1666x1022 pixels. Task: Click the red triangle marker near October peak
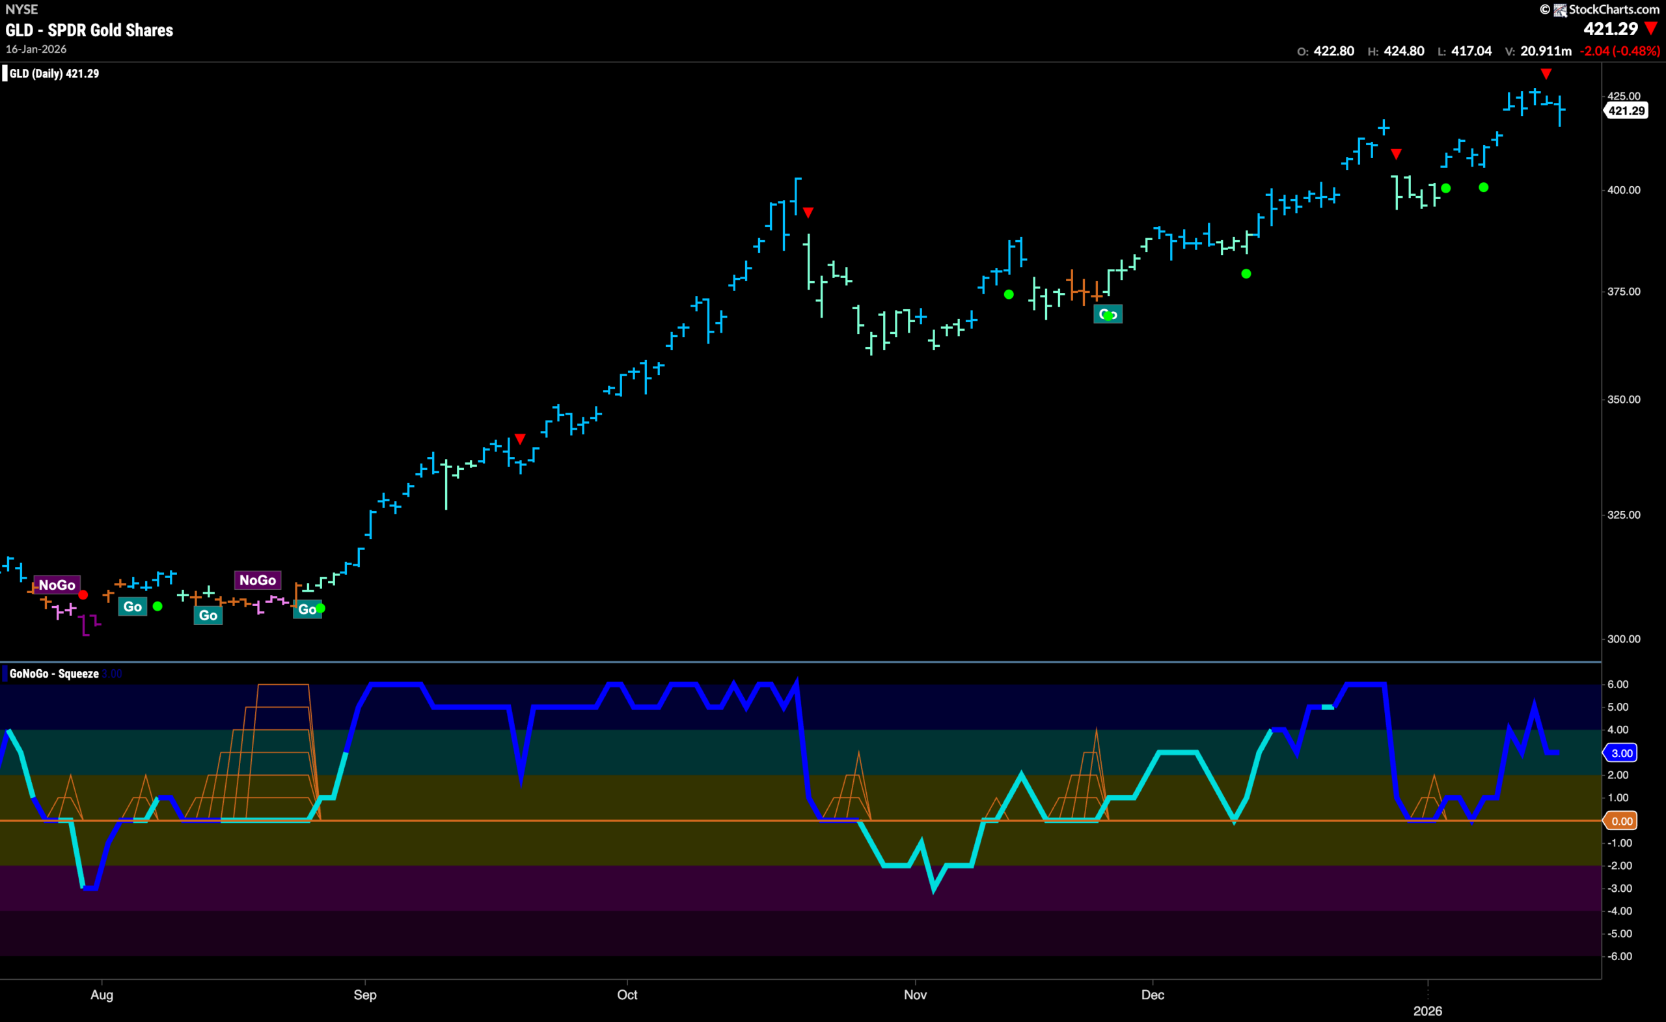pos(808,212)
